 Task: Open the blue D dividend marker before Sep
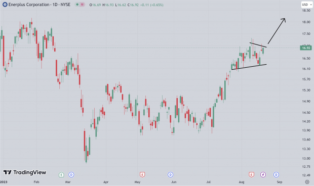pos(276,175)
